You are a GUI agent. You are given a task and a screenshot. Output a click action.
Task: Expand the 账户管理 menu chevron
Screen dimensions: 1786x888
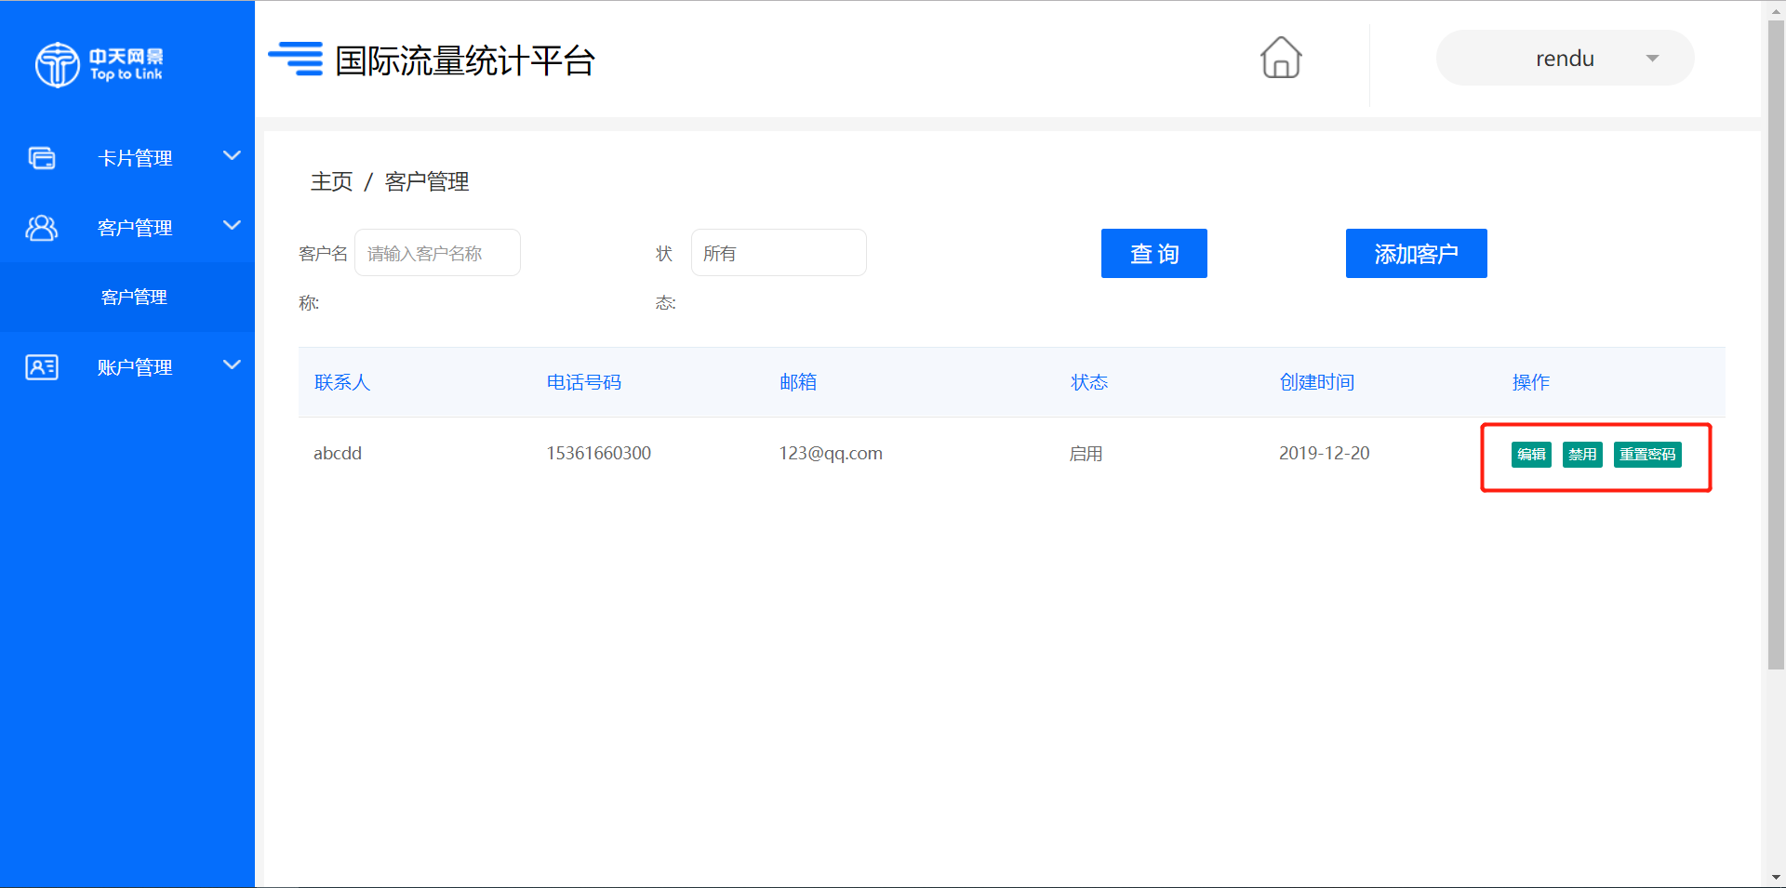[x=233, y=364]
